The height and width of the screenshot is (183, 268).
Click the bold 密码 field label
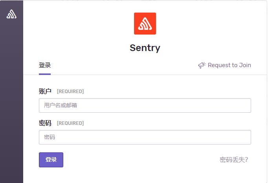click(x=45, y=123)
